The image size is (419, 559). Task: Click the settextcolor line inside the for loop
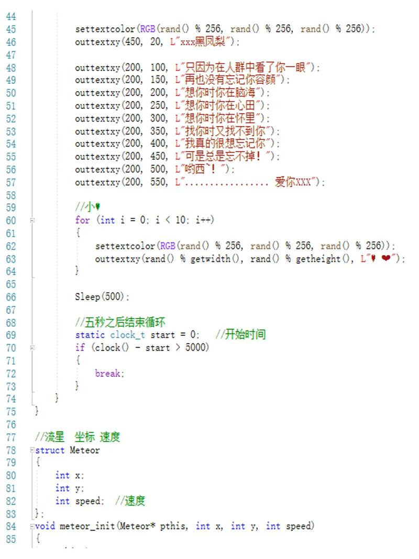click(245, 246)
